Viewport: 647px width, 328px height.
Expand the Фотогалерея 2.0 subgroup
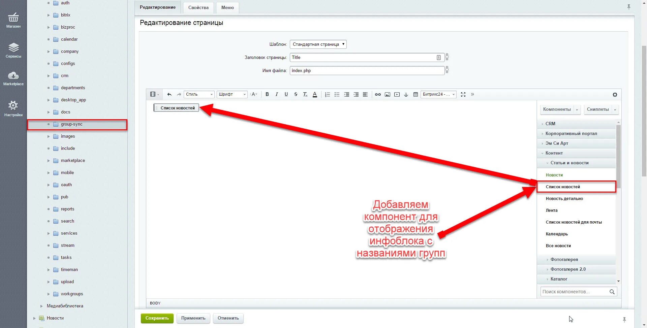[x=576, y=269]
